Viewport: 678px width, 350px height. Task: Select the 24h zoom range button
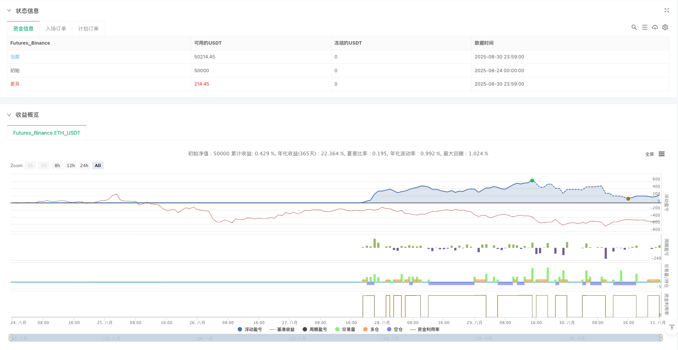pyautogui.click(x=84, y=165)
